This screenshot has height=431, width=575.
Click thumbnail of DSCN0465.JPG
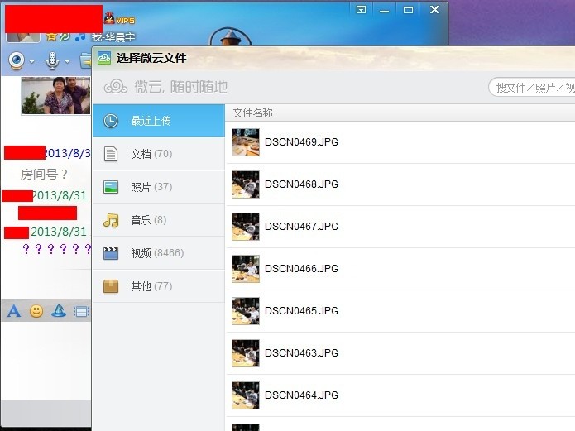(x=246, y=311)
